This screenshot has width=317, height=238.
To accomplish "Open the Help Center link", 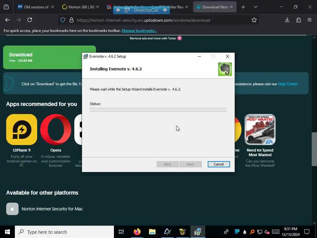I will pos(288,84).
